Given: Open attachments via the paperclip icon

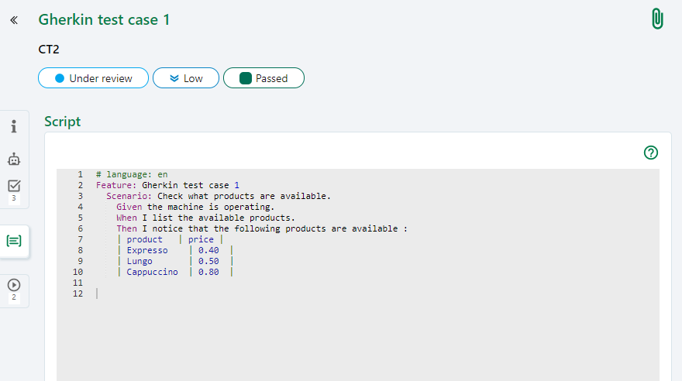Looking at the screenshot, I should [x=657, y=19].
